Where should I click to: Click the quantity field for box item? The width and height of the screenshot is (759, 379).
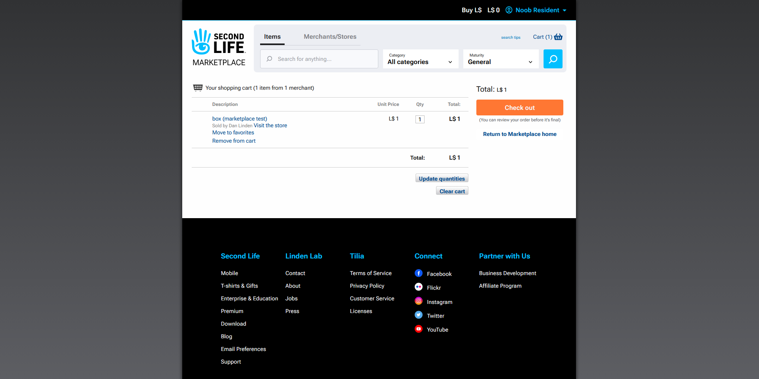420,119
